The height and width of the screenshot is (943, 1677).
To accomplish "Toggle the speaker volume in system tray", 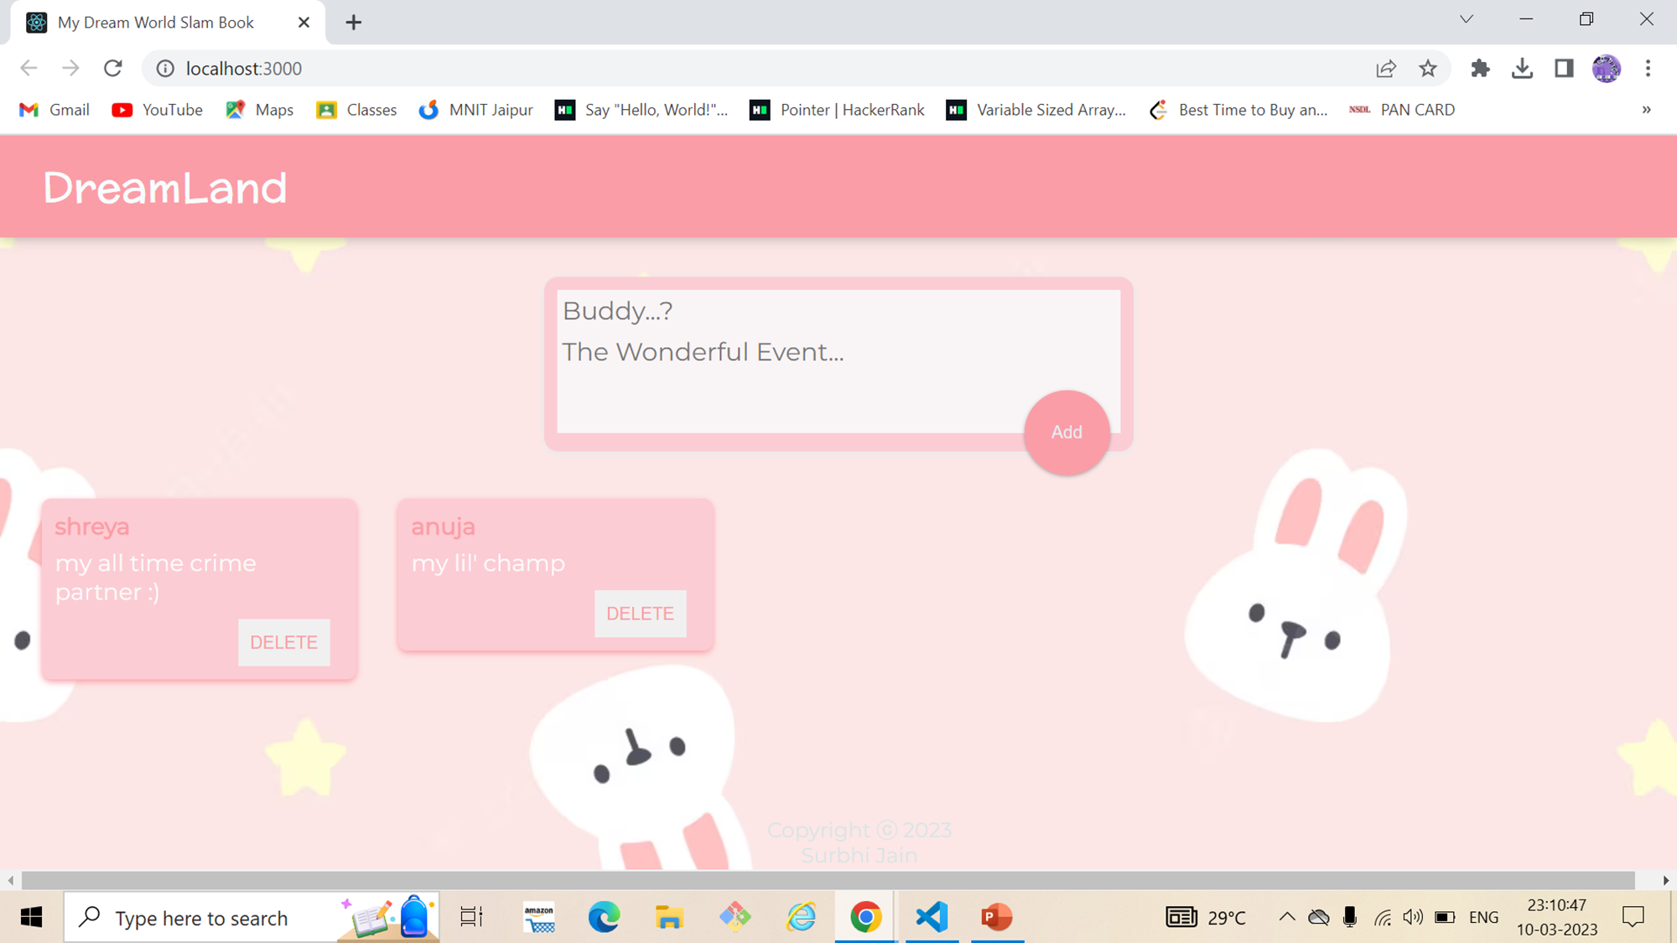I will tap(1414, 917).
